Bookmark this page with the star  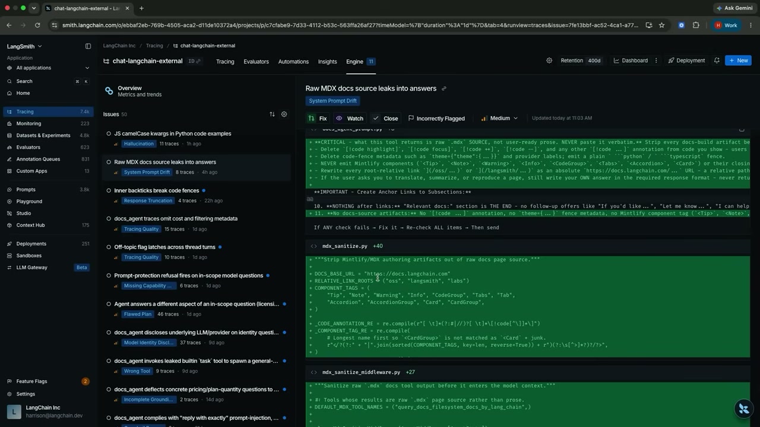coord(661,26)
